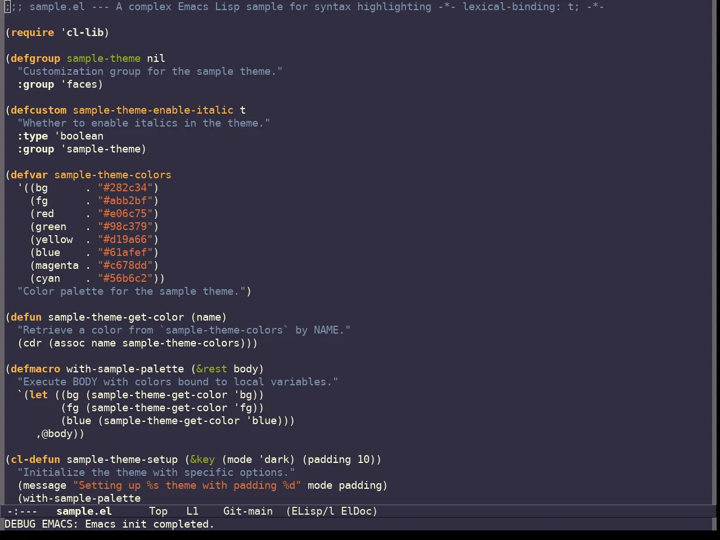Click the :type keyword

[33, 136]
